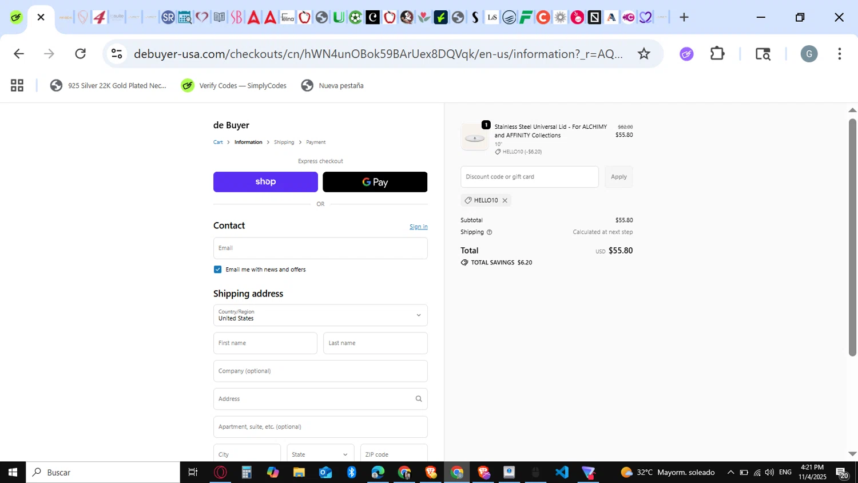Viewport: 858px width, 483px height.
Task: Open Calculator from the taskbar
Action: click(247, 472)
